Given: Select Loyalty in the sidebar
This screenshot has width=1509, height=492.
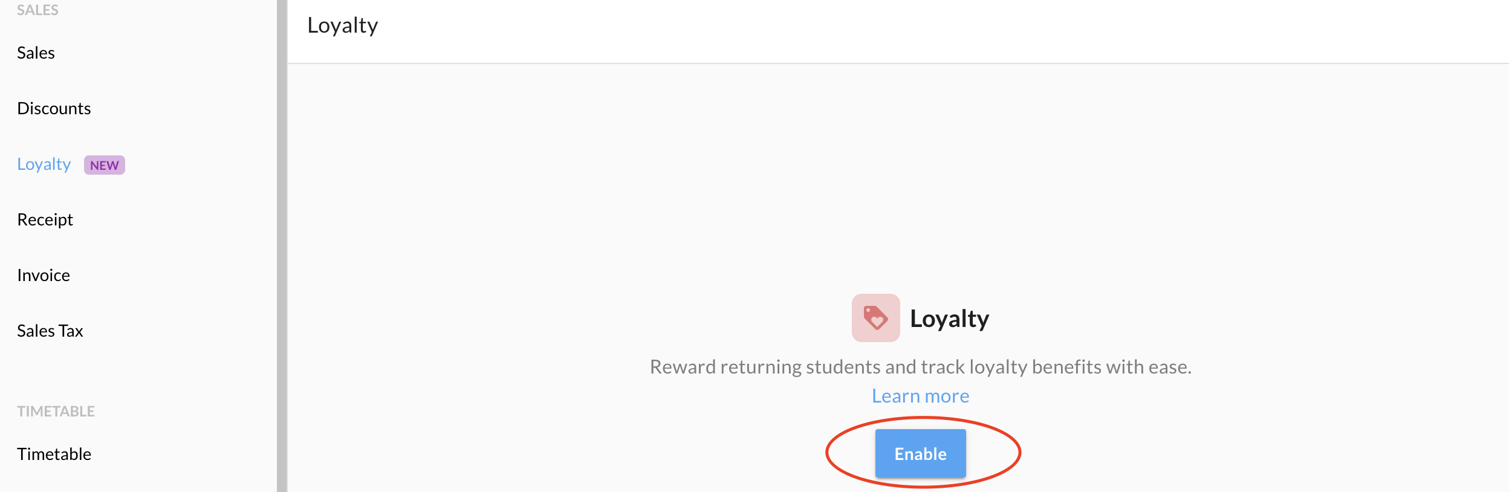Looking at the screenshot, I should point(44,164).
